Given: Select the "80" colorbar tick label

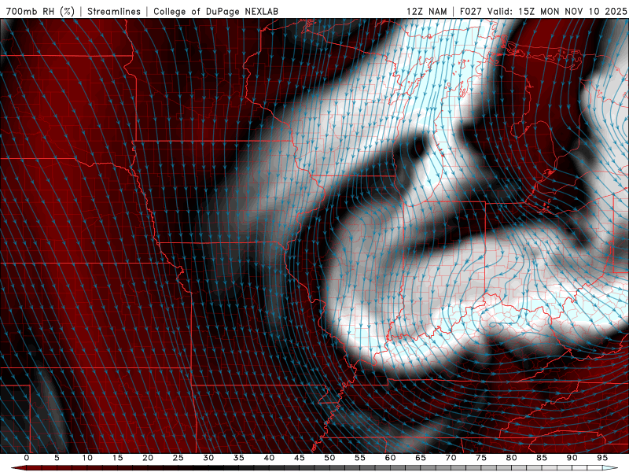Looking at the screenshot, I should [512, 458].
